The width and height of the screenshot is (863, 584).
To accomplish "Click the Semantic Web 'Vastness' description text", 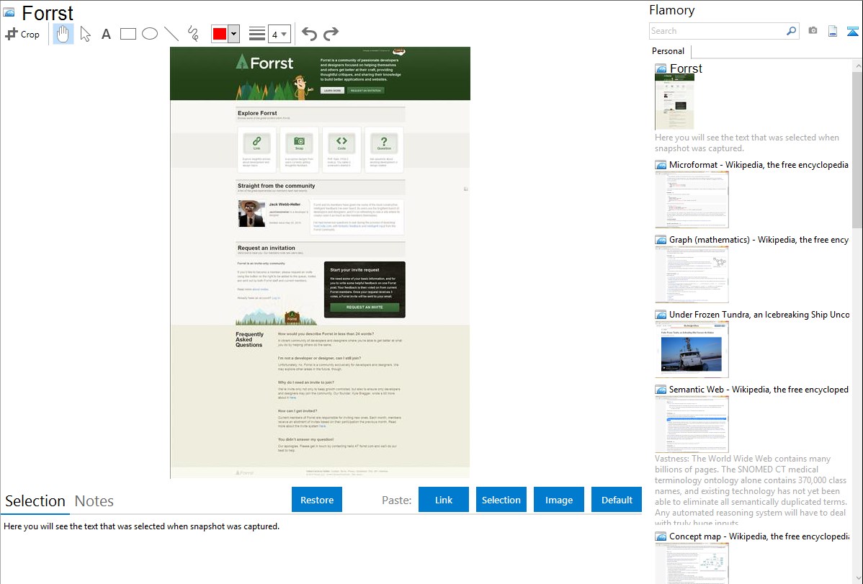I will [x=751, y=491].
